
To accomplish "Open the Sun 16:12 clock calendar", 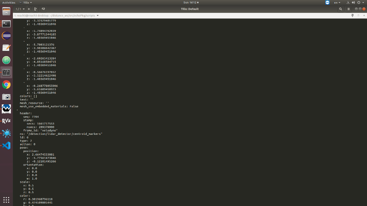I will coord(191,3).
